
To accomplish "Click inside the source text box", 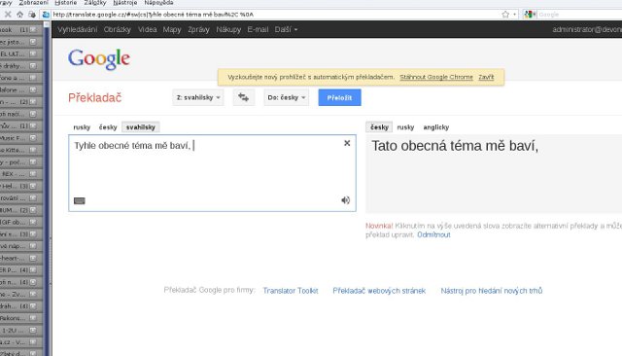I will [x=212, y=173].
